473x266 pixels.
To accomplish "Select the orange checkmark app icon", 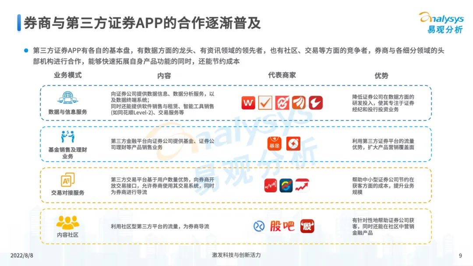I will pyautogui.click(x=265, y=103).
